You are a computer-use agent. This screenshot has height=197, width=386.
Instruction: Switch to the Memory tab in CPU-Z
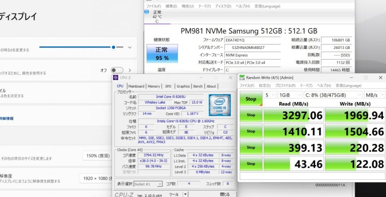point(154,86)
